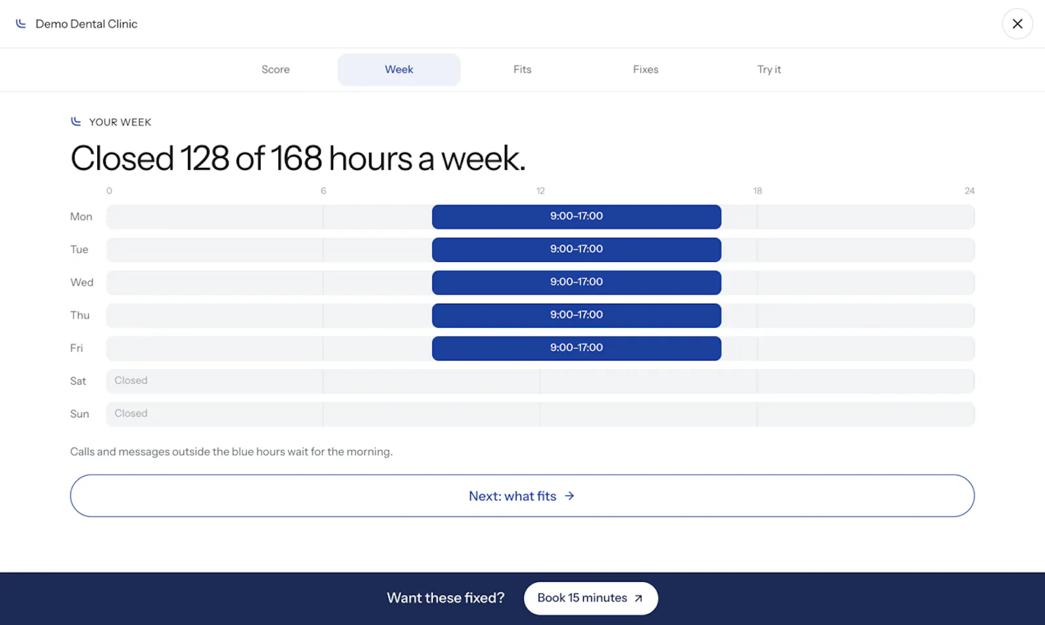This screenshot has width=1045, height=625.
Task: Click the Wed day label
Action: click(82, 282)
